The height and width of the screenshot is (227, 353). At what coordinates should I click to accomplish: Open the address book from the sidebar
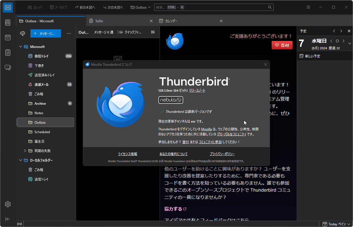tap(8, 23)
